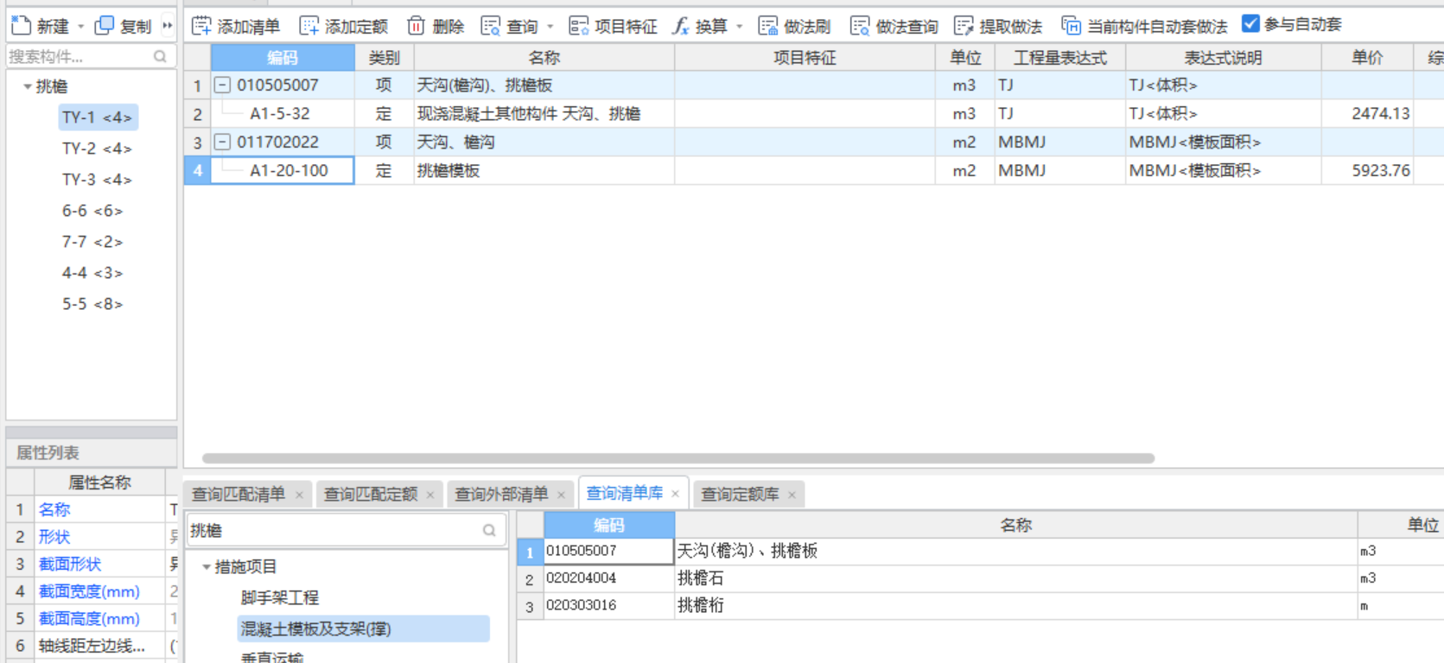Click 截面宽度(mm) property link
Image resolution: width=1444 pixels, height=663 pixels.
89,591
